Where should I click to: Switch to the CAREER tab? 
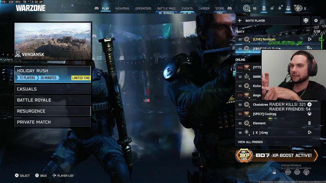pos(204,8)
